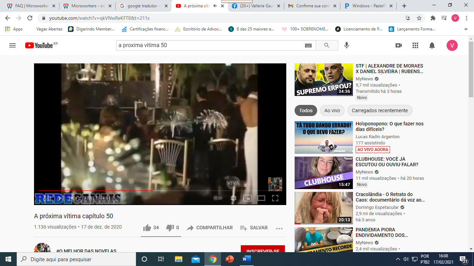Open Digerindo Member bookmark
Image resolution: width=474 pixels, height=266 pixels.
coord(91,29)
